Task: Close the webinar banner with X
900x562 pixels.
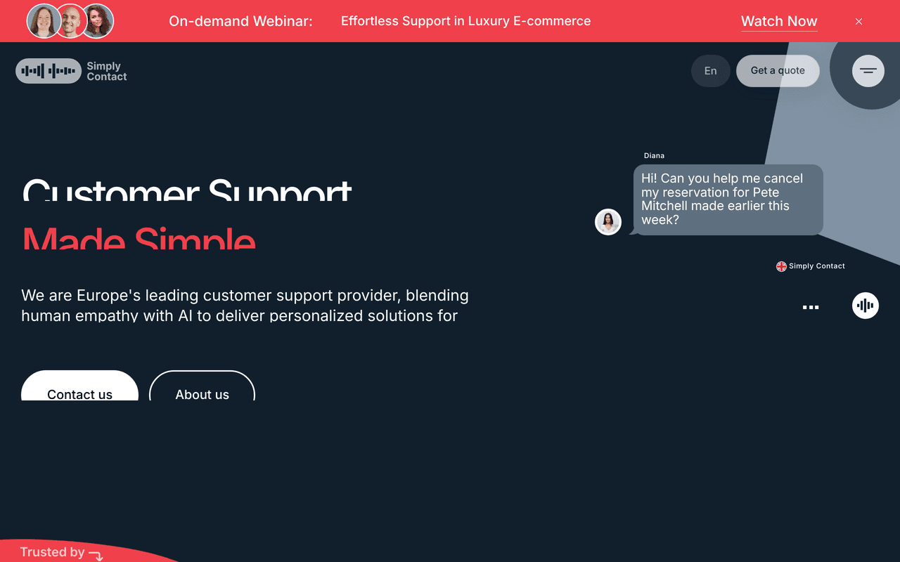Action: [859, 22]
